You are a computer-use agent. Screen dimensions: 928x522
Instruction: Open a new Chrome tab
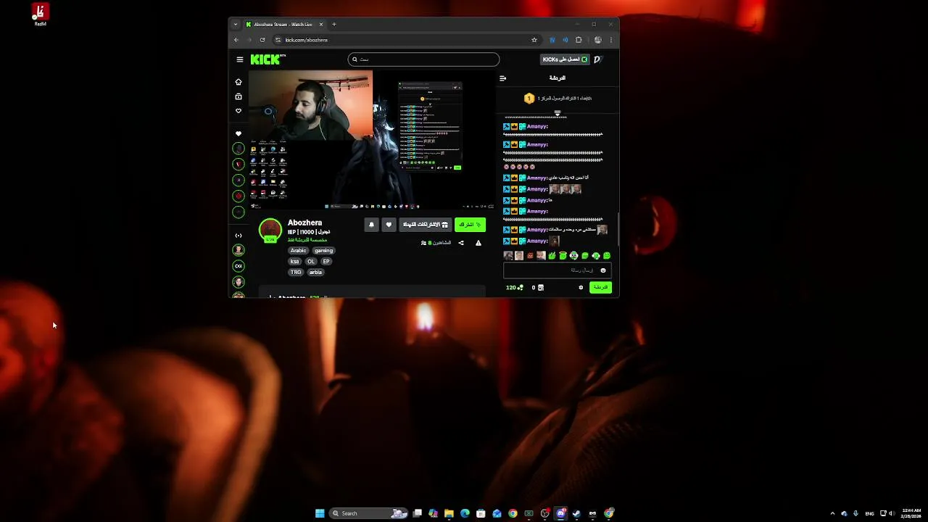pos(334,24)
